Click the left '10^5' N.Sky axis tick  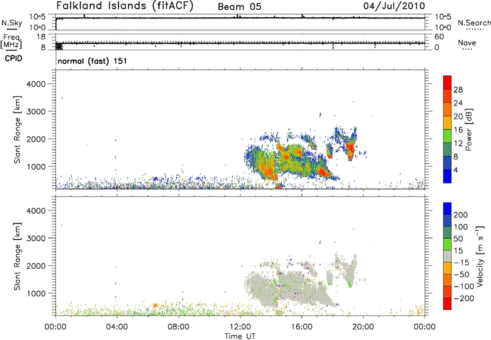[x=37, y=17]
